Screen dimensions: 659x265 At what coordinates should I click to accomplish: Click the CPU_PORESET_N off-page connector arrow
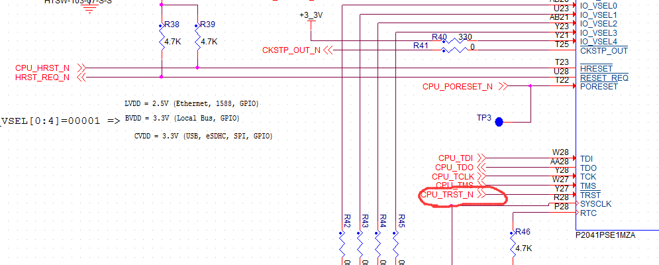(503, 86)
